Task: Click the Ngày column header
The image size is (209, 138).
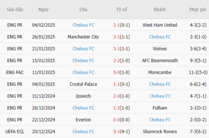Action: pyautogui.click(x=43, y=10)
